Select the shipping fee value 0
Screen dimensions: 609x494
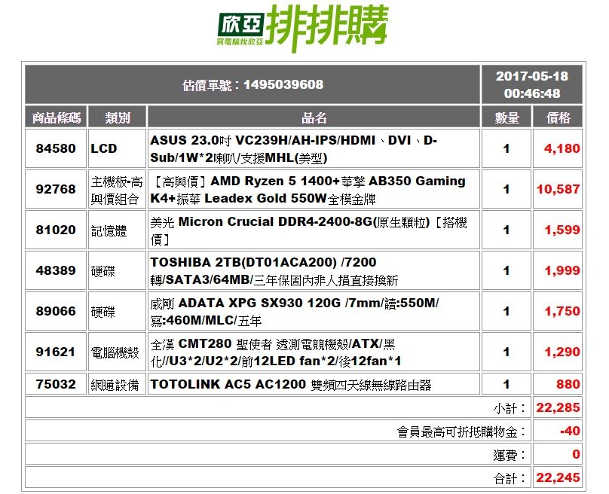point(576,454)
